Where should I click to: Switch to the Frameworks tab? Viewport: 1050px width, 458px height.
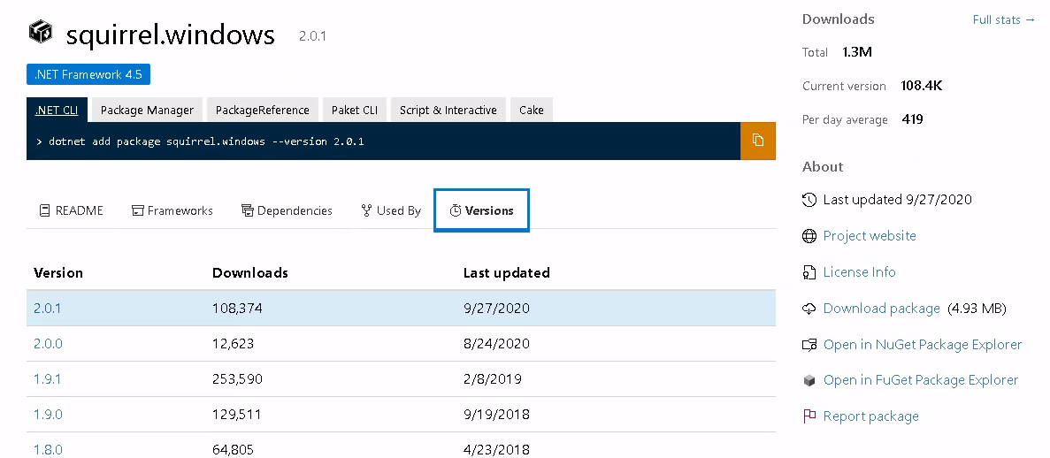172,211
